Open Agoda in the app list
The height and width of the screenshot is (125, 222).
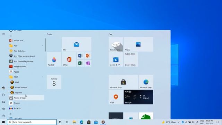(26, 72)
